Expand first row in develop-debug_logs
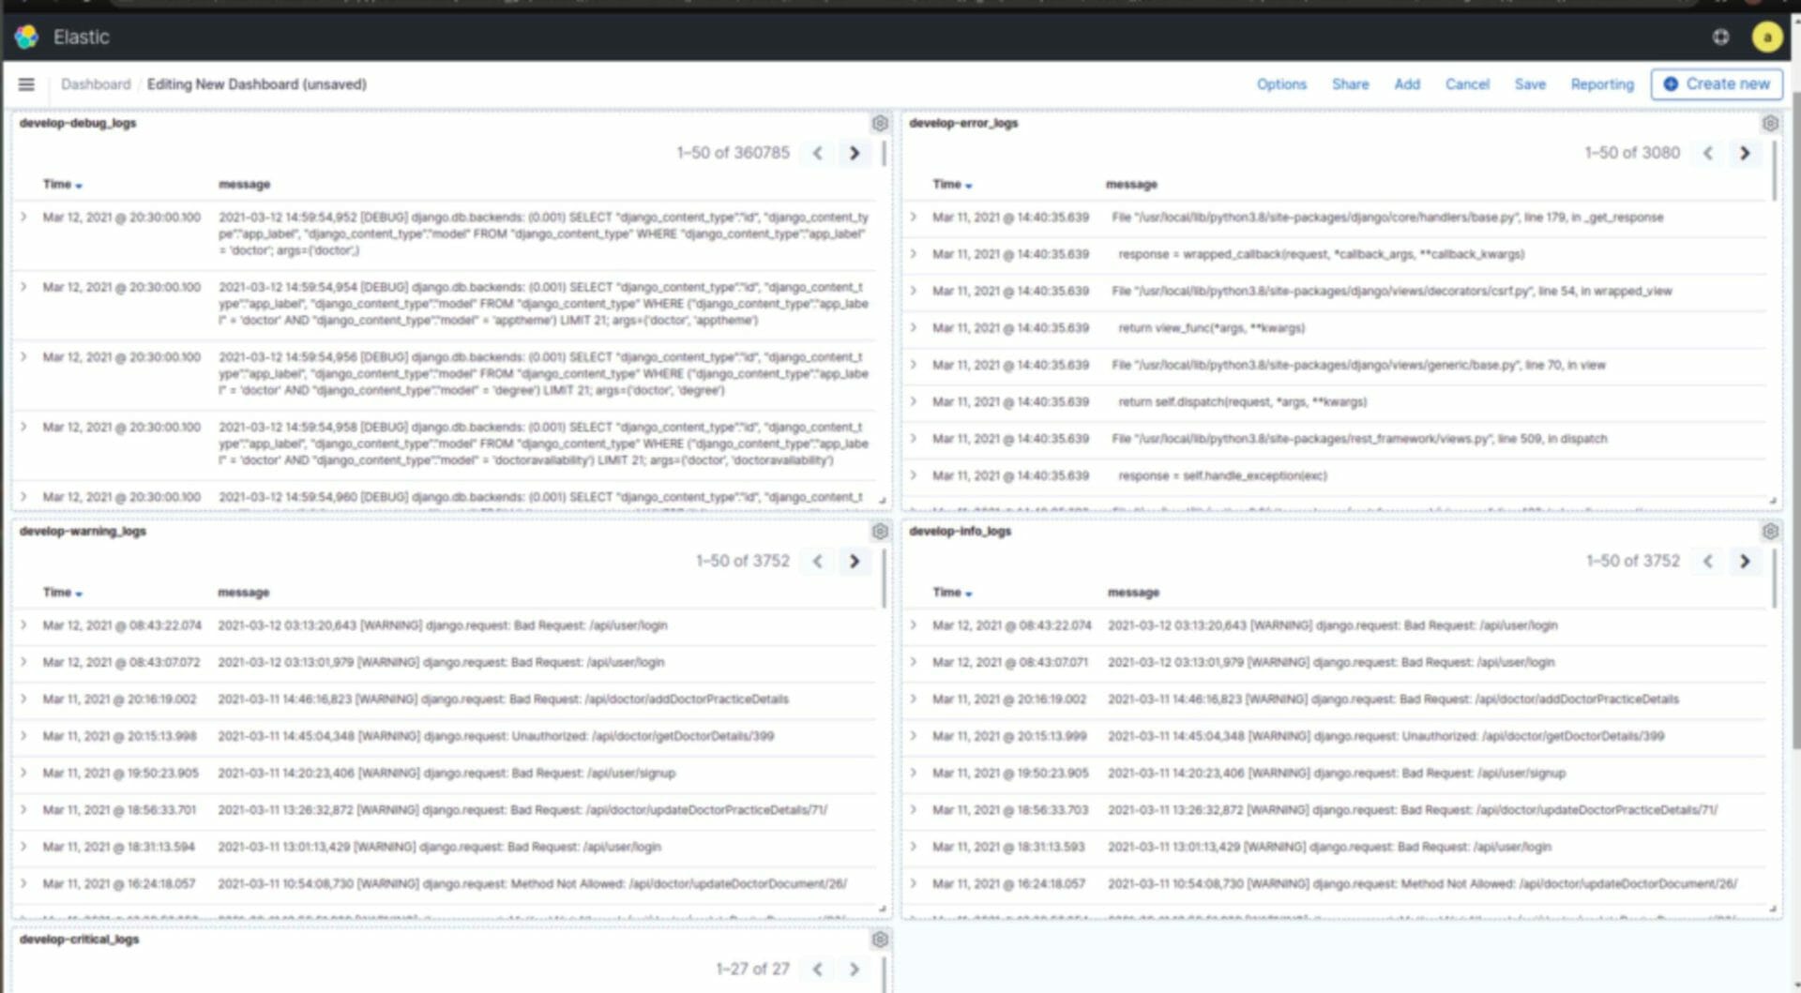This screenshot has height=993, width=1801. [23, 217]
